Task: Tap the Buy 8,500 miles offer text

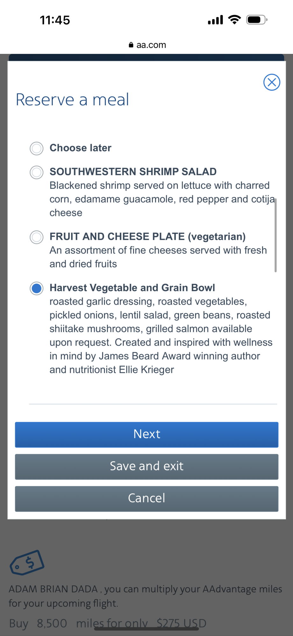Action: tap(108, 623)
